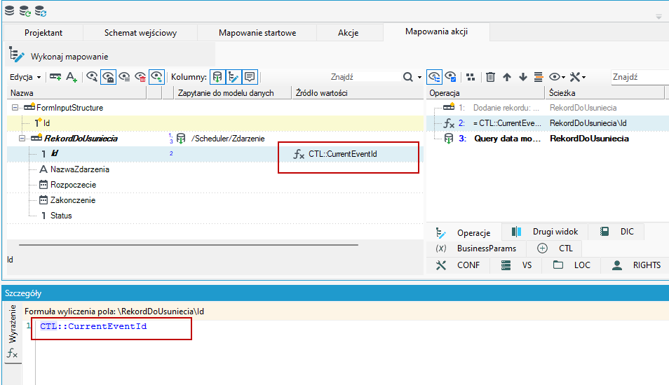Screen dimensions: 669x385
Task: Select operation 2 CTL::CurrentEve row
Action: tap(548, 123)
